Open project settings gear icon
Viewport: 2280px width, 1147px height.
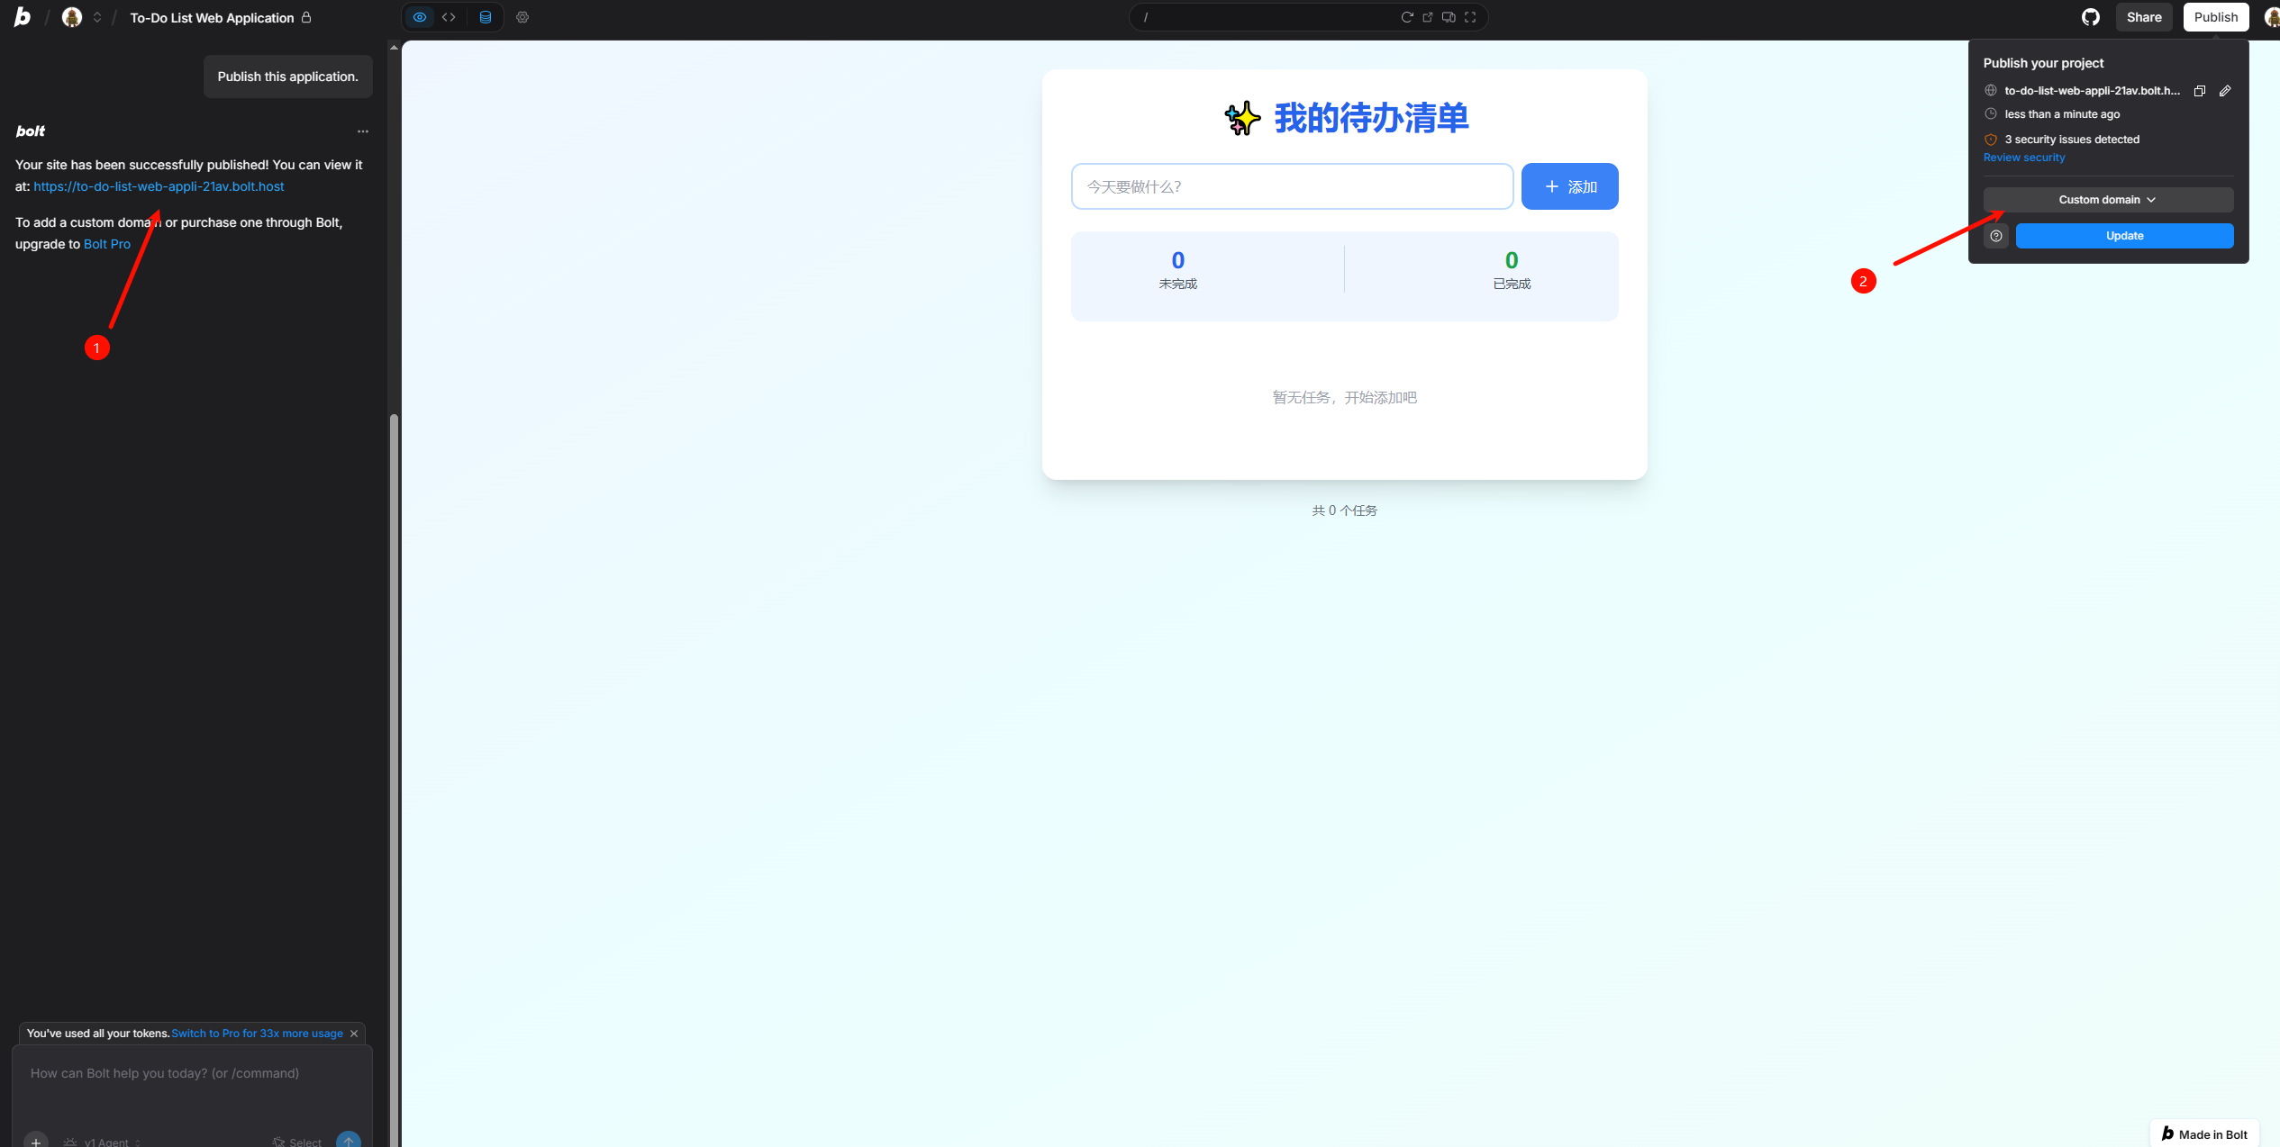pos(522,17)
